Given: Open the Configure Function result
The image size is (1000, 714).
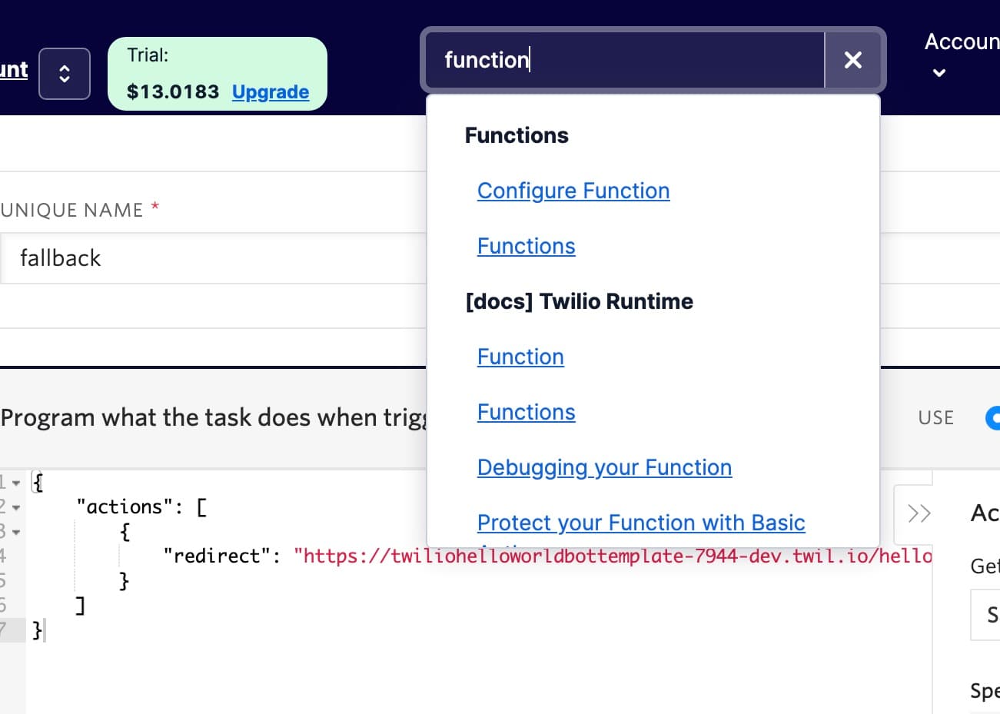Looking at the screenshot, I should 573,191.
